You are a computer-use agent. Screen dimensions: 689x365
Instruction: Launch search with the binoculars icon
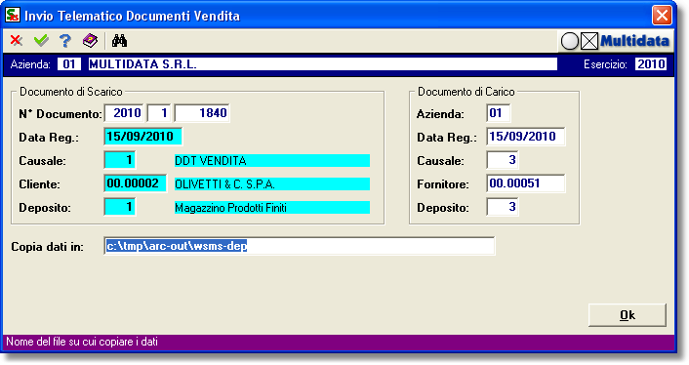(x=119, y=41)
